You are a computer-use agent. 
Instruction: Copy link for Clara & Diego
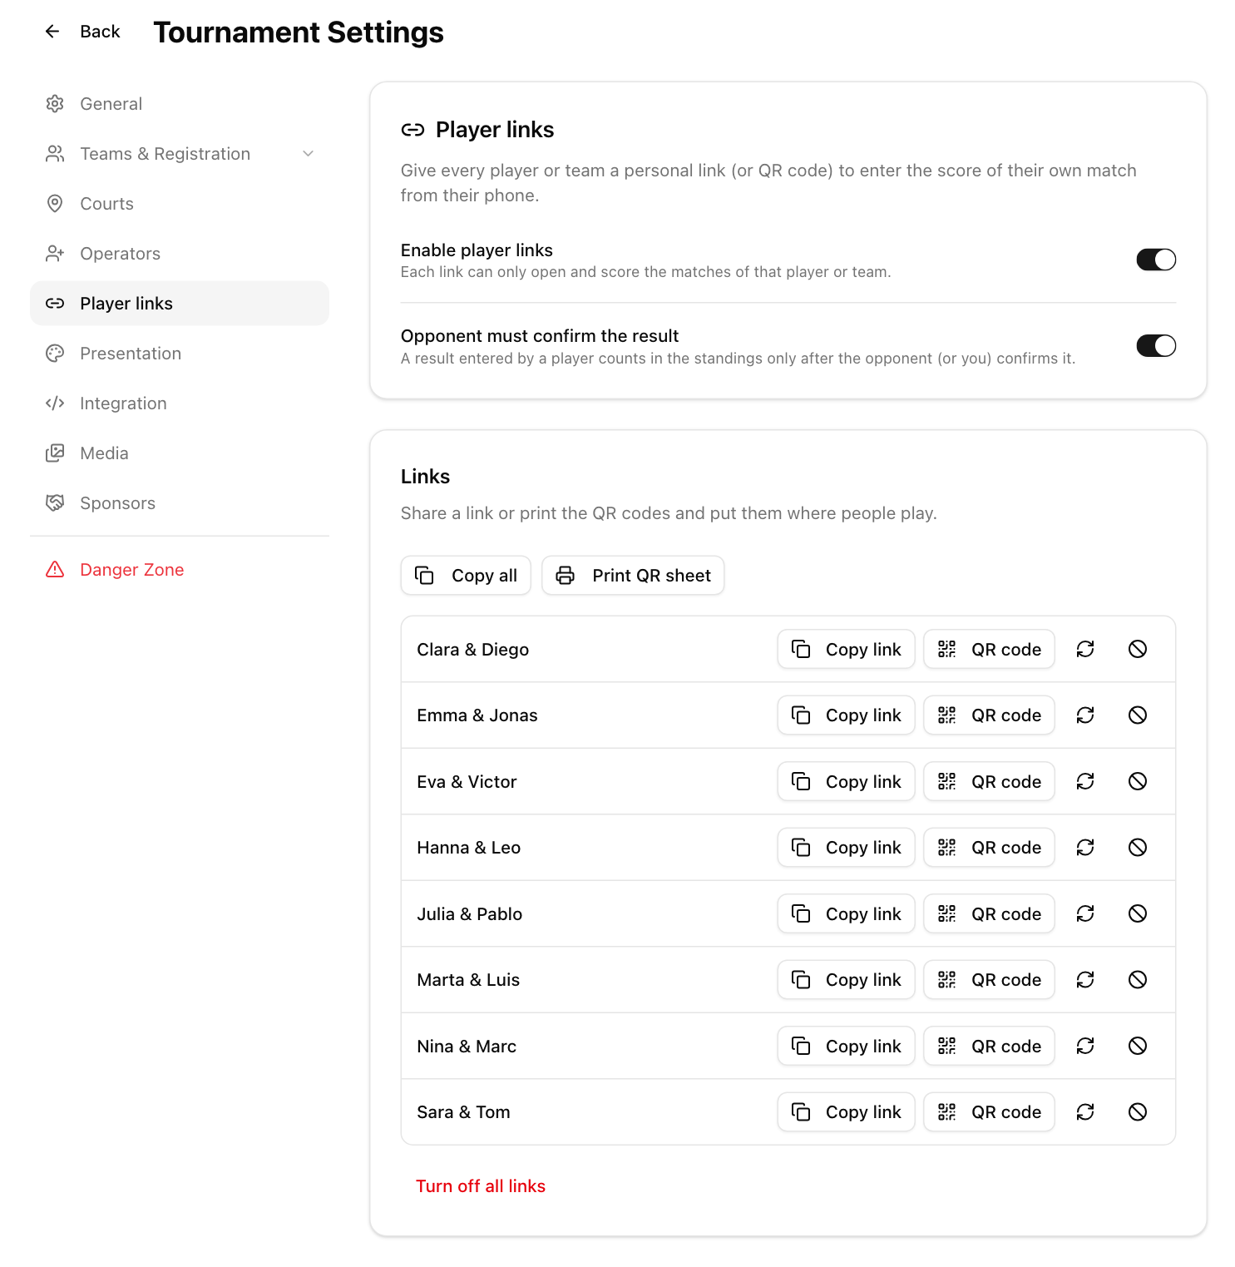(846, 649)
